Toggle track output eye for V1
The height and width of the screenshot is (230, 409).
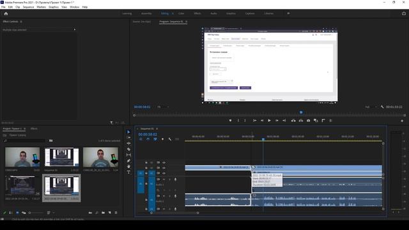164,173
